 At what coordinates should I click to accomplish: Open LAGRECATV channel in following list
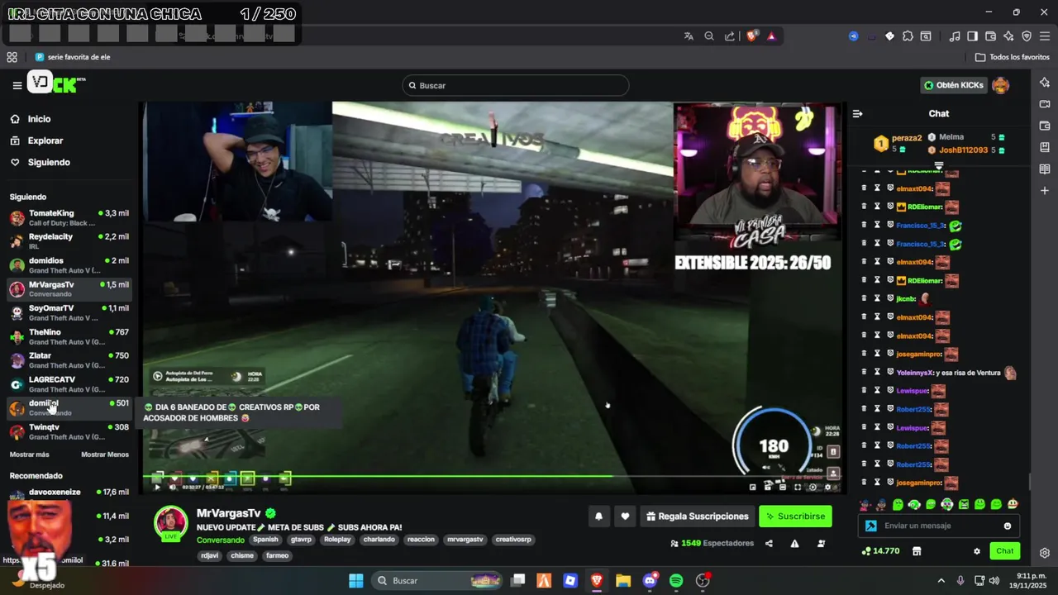click(69, 384)
